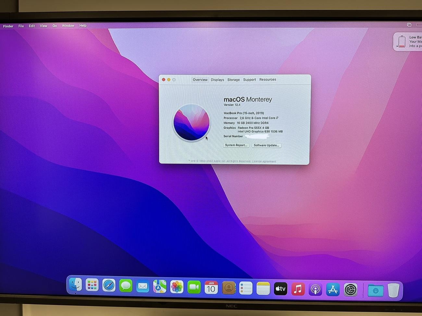Screen dimensions: 422x316
Task: Switch to the Resources tab
Action: [268, 79]
